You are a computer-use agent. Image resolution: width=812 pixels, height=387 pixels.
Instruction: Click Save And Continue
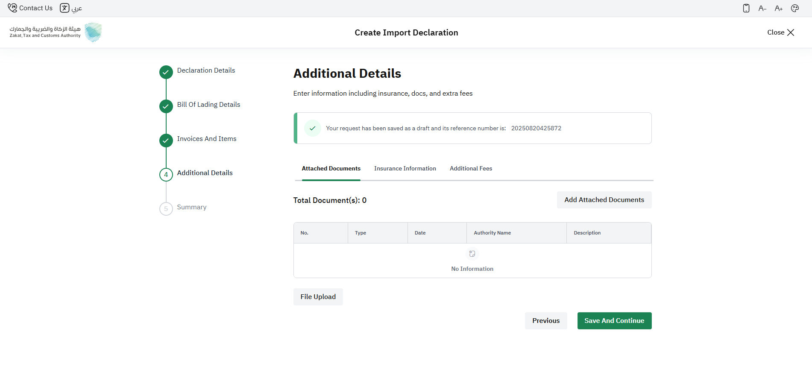[x=614, y=321]
